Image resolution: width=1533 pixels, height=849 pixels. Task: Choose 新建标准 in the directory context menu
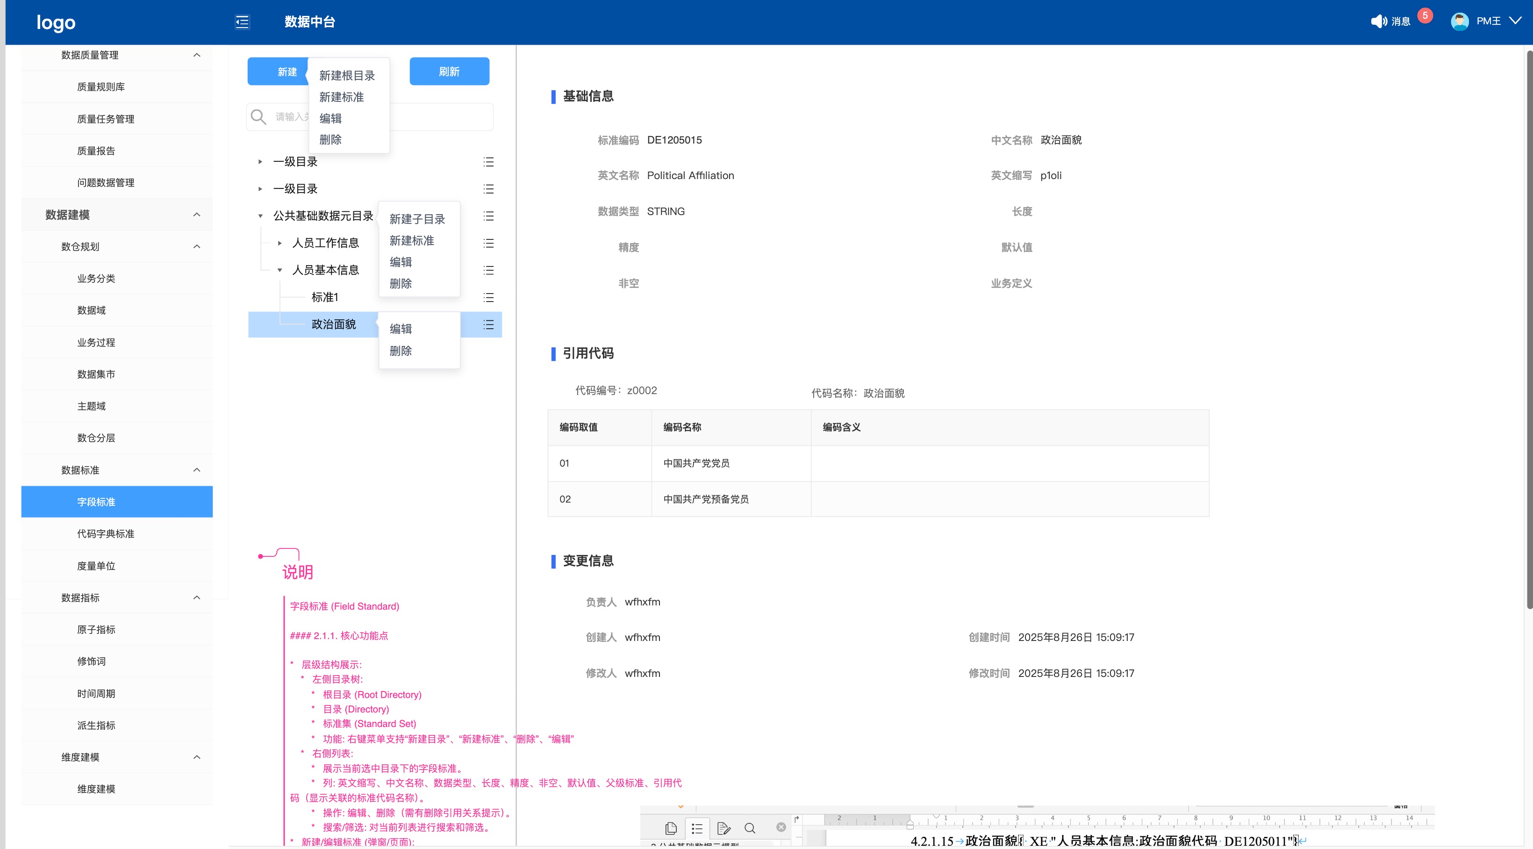click(412, 240)
